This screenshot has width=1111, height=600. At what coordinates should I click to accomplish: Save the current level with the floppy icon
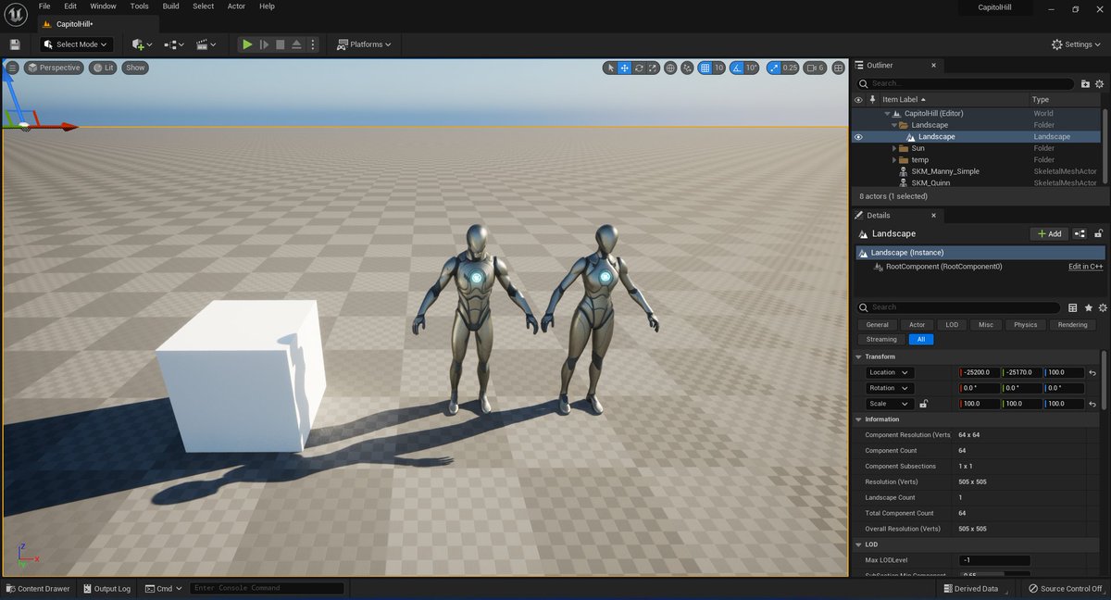pos(15,44)
